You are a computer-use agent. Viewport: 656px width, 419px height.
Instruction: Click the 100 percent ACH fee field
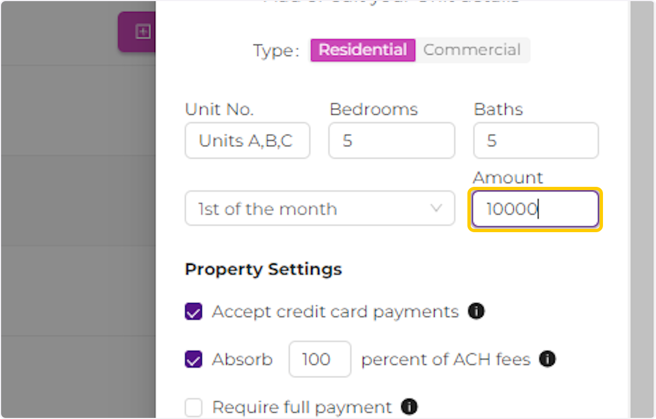coord(319,359)
